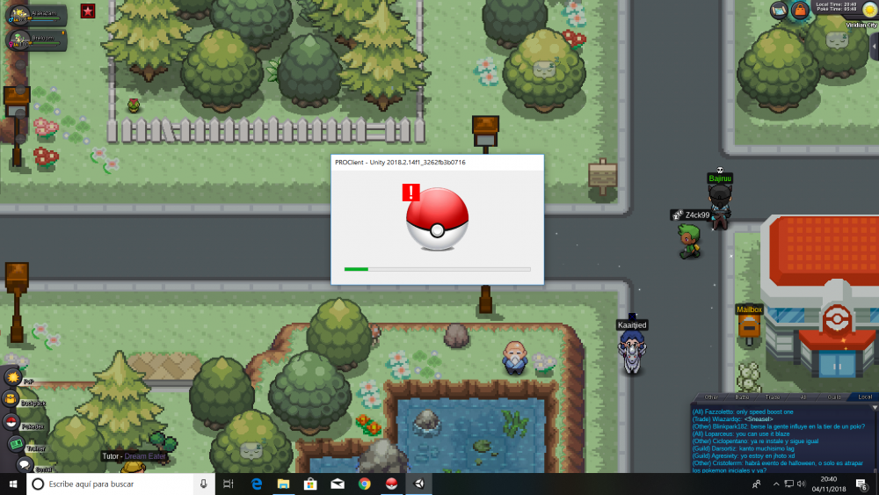Open the PvP menu icon
Viewport: 879px width, 495px height.
click(x=13, y=377)
